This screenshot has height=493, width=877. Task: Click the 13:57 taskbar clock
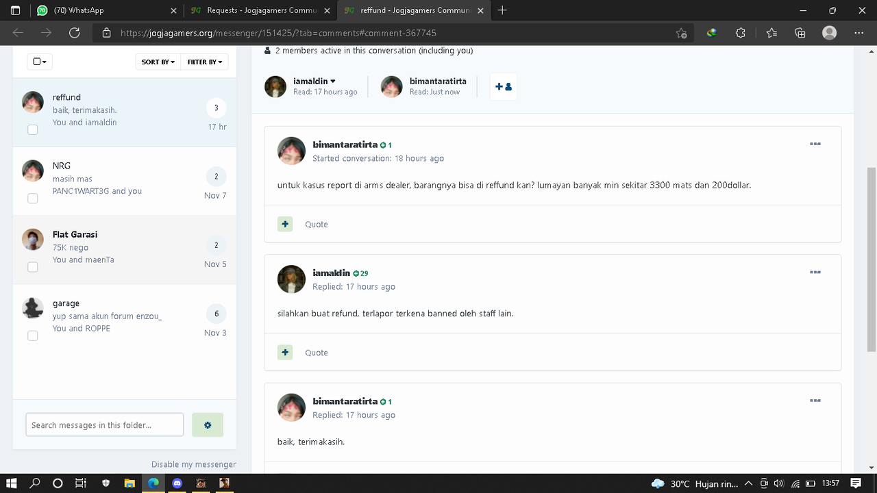pyautogui.click(x=830, y=483)
